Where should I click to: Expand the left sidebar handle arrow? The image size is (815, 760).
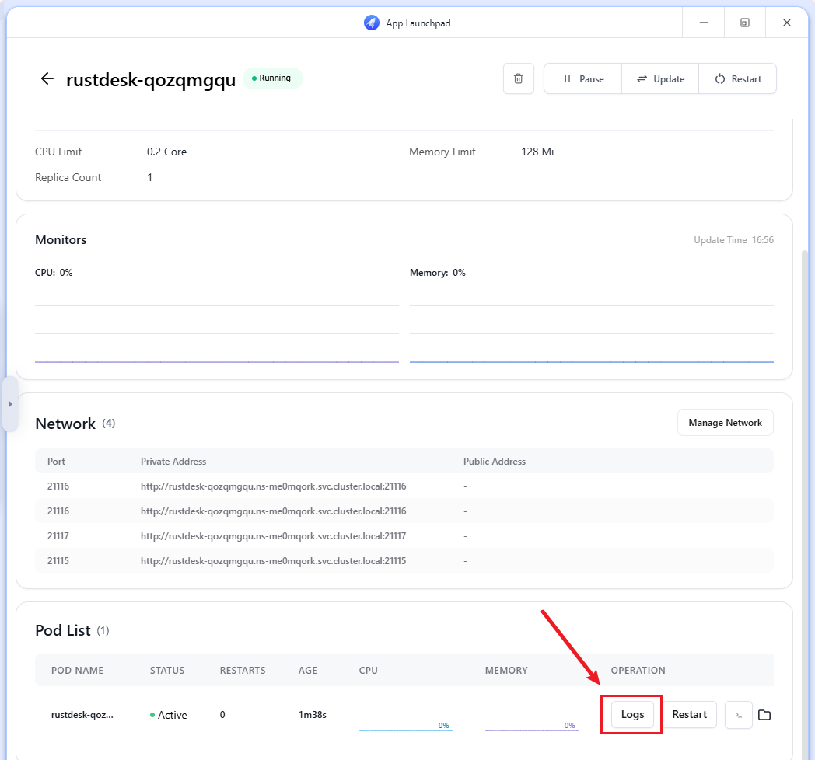tap(10, 404)
